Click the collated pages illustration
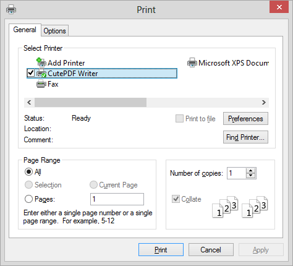This screenshot has width=293, height=266. tap(240, 207)
